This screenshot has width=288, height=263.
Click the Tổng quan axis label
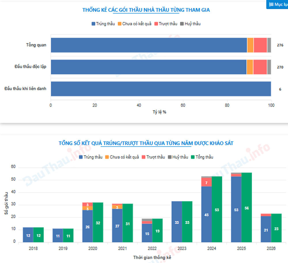tap(36, 45)
